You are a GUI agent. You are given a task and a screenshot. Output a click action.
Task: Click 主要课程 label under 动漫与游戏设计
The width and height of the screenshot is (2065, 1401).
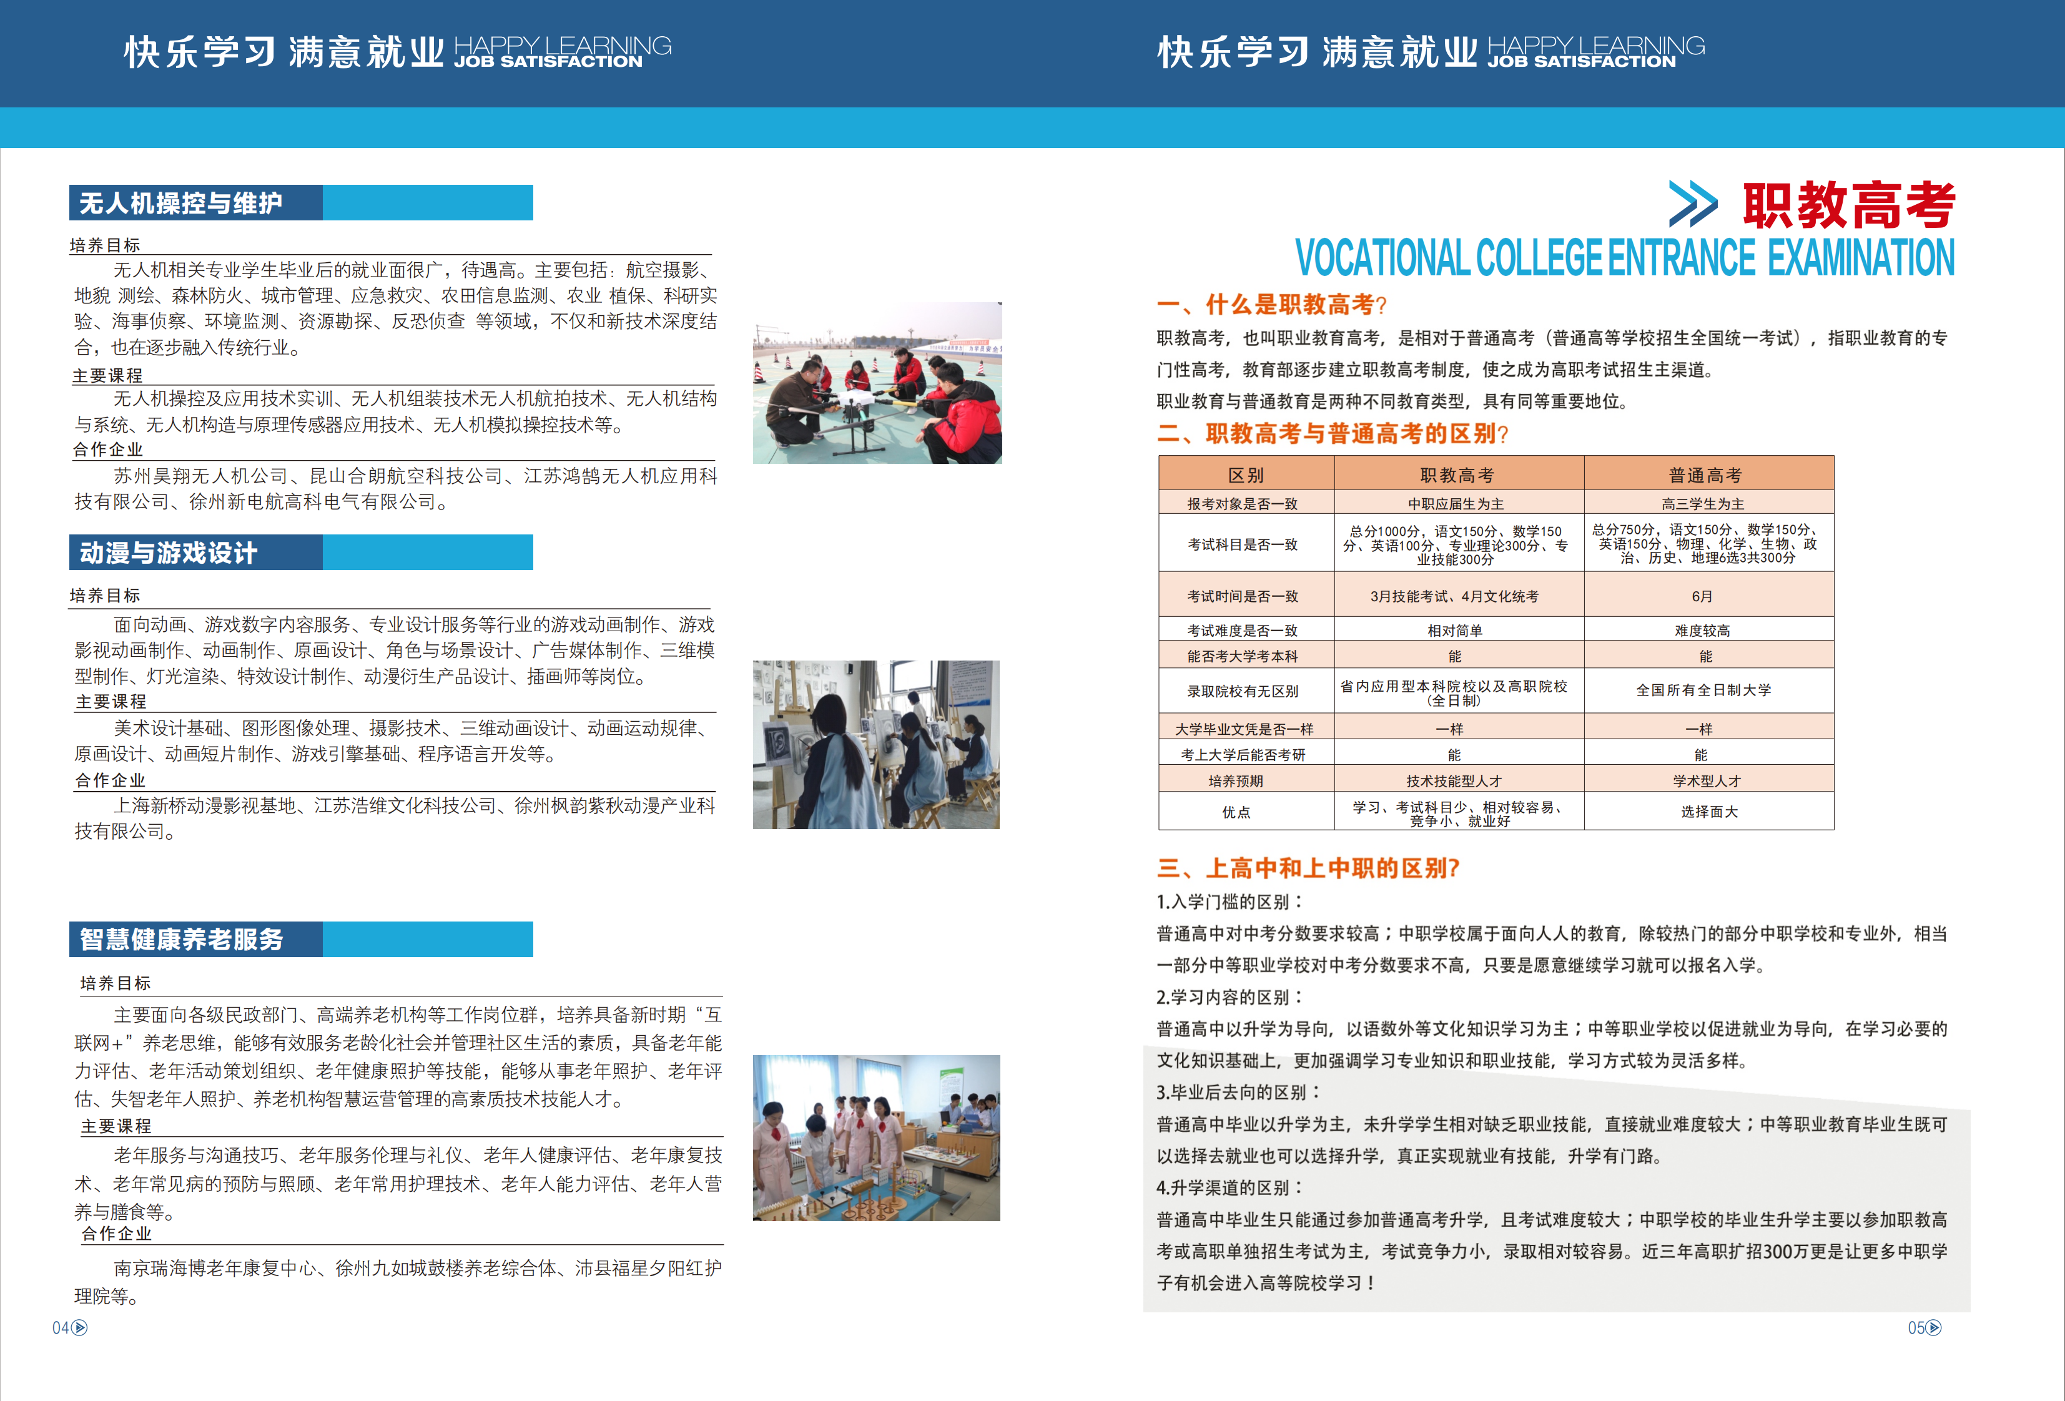click(111, 702)
